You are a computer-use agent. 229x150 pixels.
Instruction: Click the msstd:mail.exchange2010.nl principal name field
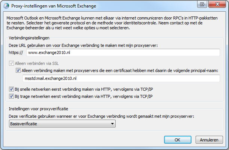tap(121, 78)
